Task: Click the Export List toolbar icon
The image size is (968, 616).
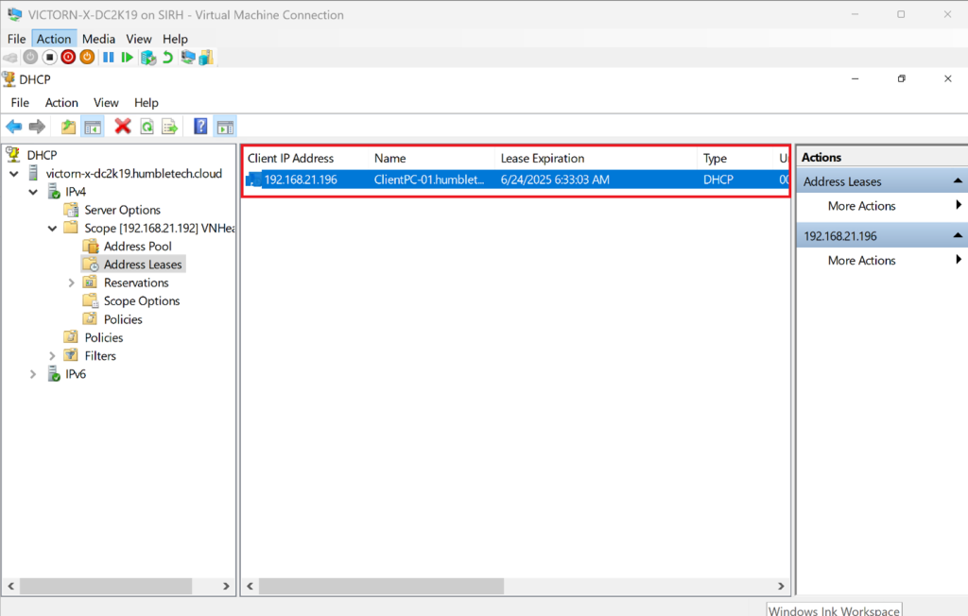Action: [170, 127]
